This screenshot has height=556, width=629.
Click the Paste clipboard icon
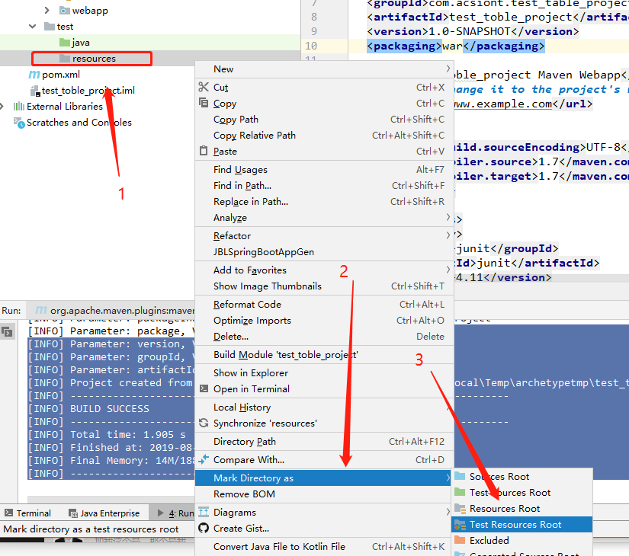(x=204, y=151)
